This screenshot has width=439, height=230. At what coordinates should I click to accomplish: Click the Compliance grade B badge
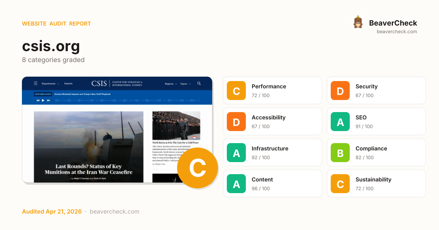(340, 153)
